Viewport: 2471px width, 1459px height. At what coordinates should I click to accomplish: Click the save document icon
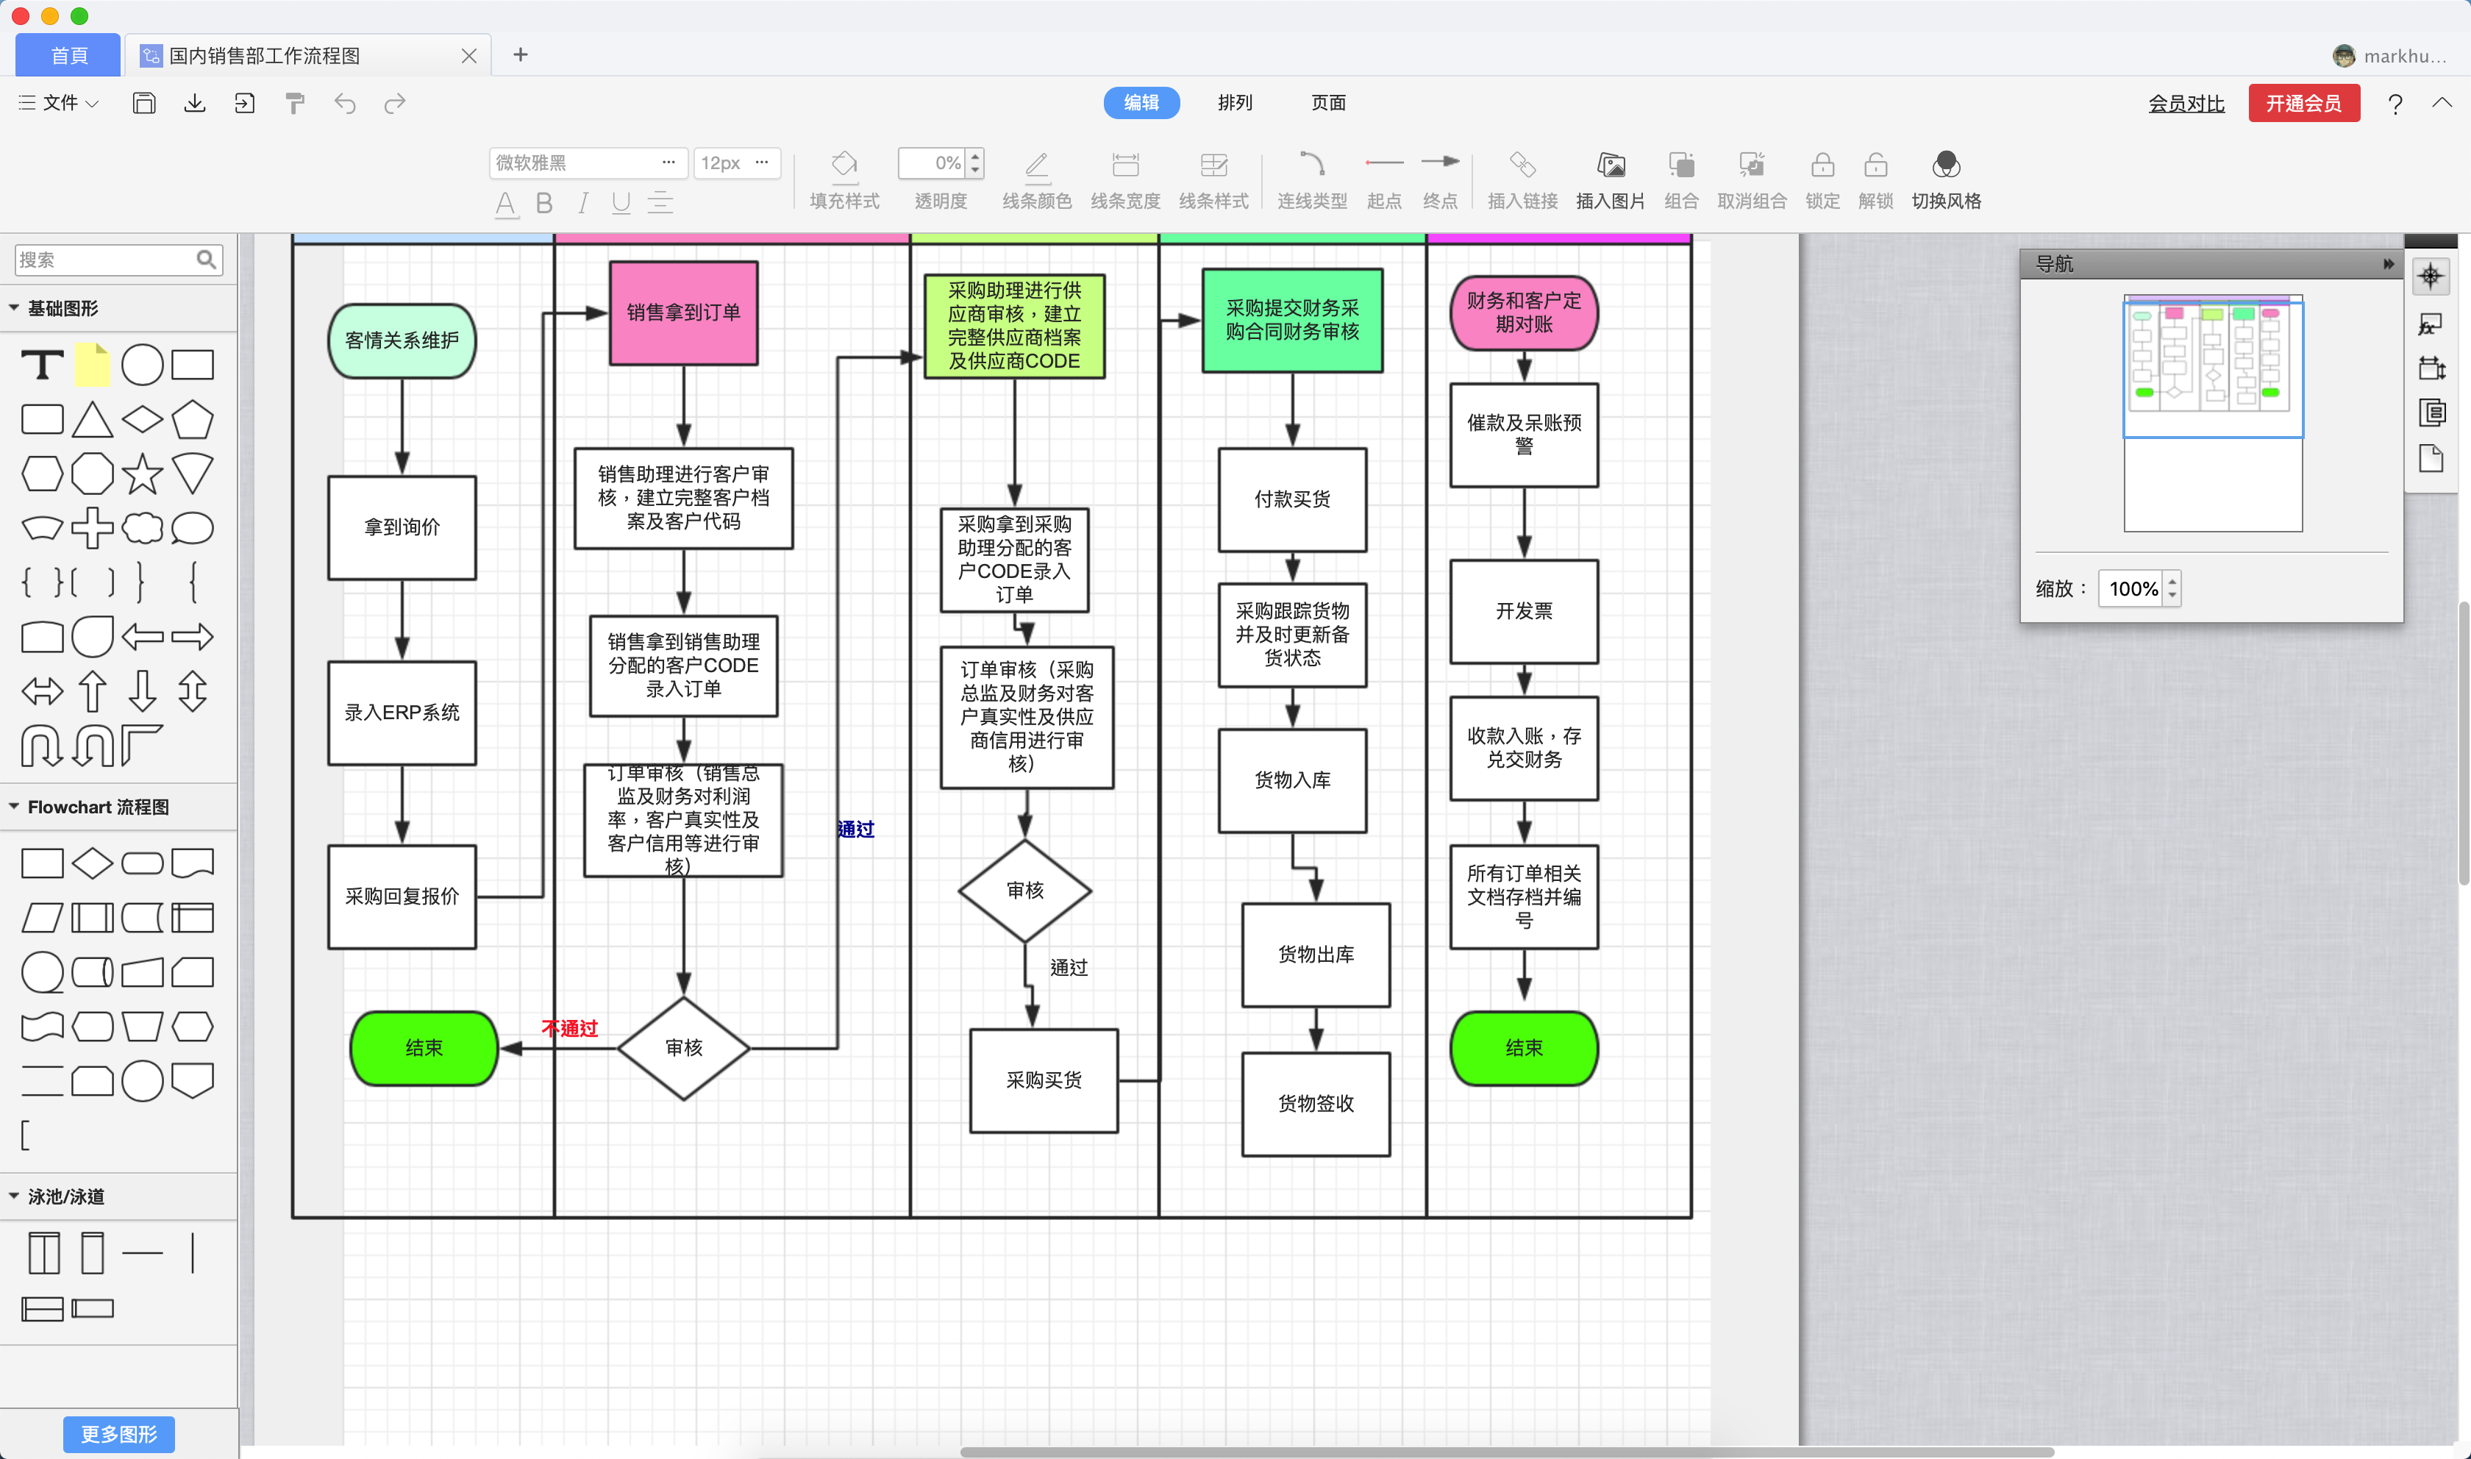(143, 103)
